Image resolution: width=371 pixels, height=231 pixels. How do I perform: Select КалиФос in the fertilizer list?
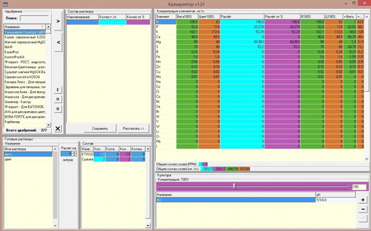25,52
